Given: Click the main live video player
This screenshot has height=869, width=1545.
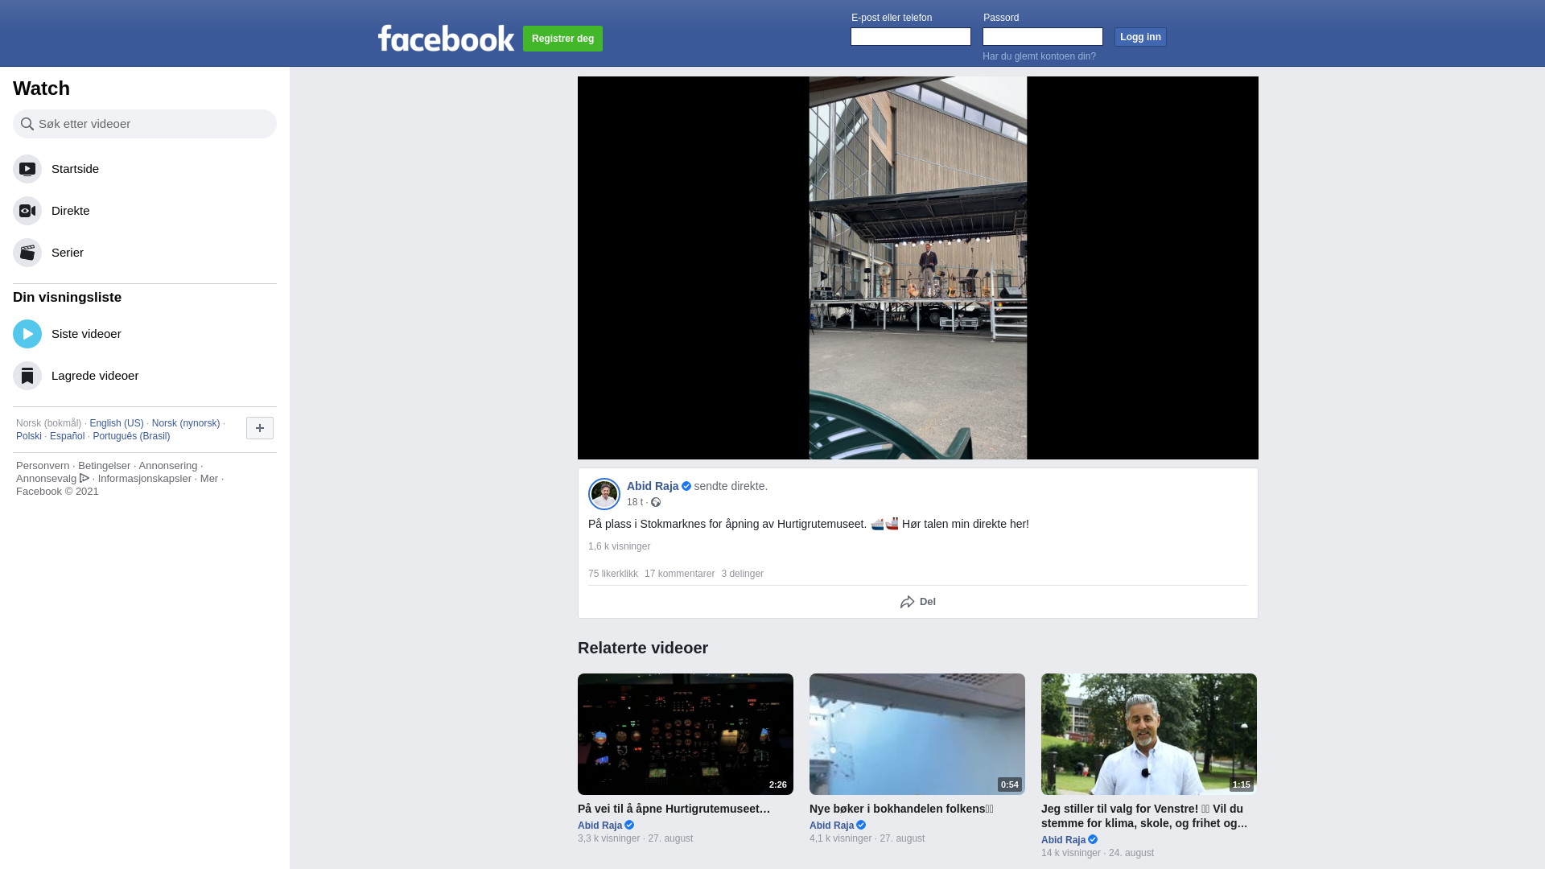Looking at the screenshot, I should [x=918, y=268].
